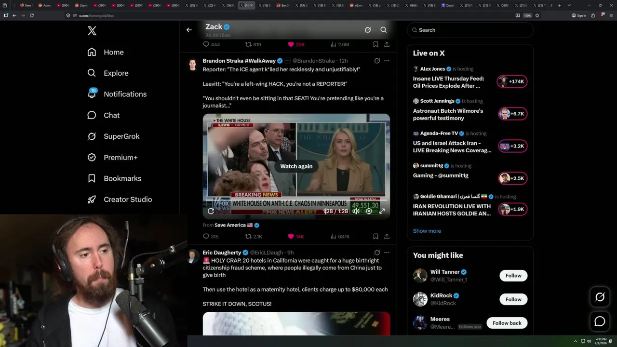Image resolution: width=617 pixels, height=347 pixels.
Task: Reply to the top post with 444 replies
Action: [211, 44]
